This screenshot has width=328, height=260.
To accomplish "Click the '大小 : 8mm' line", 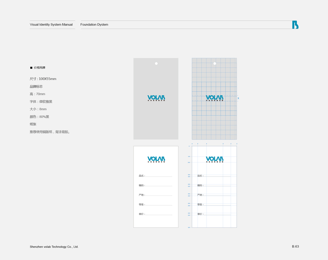I will [x=38, y=109].
